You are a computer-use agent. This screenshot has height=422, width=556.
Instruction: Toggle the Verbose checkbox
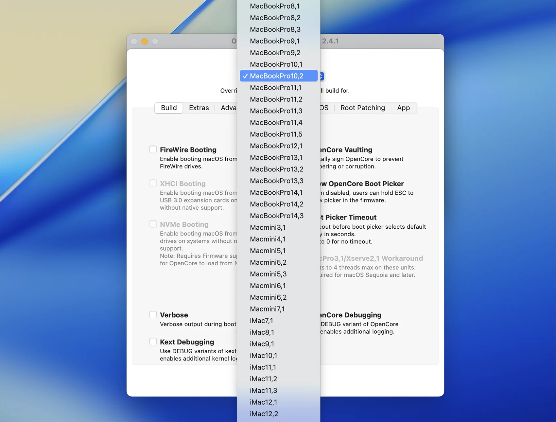click(x=153, y=315)
